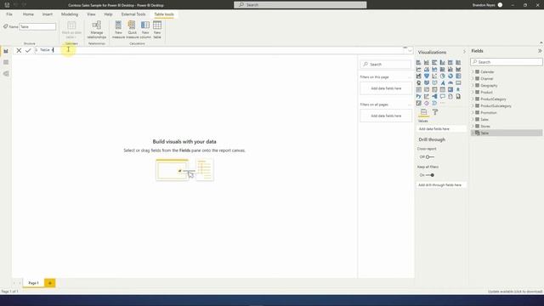Image resolution: width=544 pixels, height=306 pixels.
Task: Click Add drill-through fields here well
Action: (x=441, y=185)
